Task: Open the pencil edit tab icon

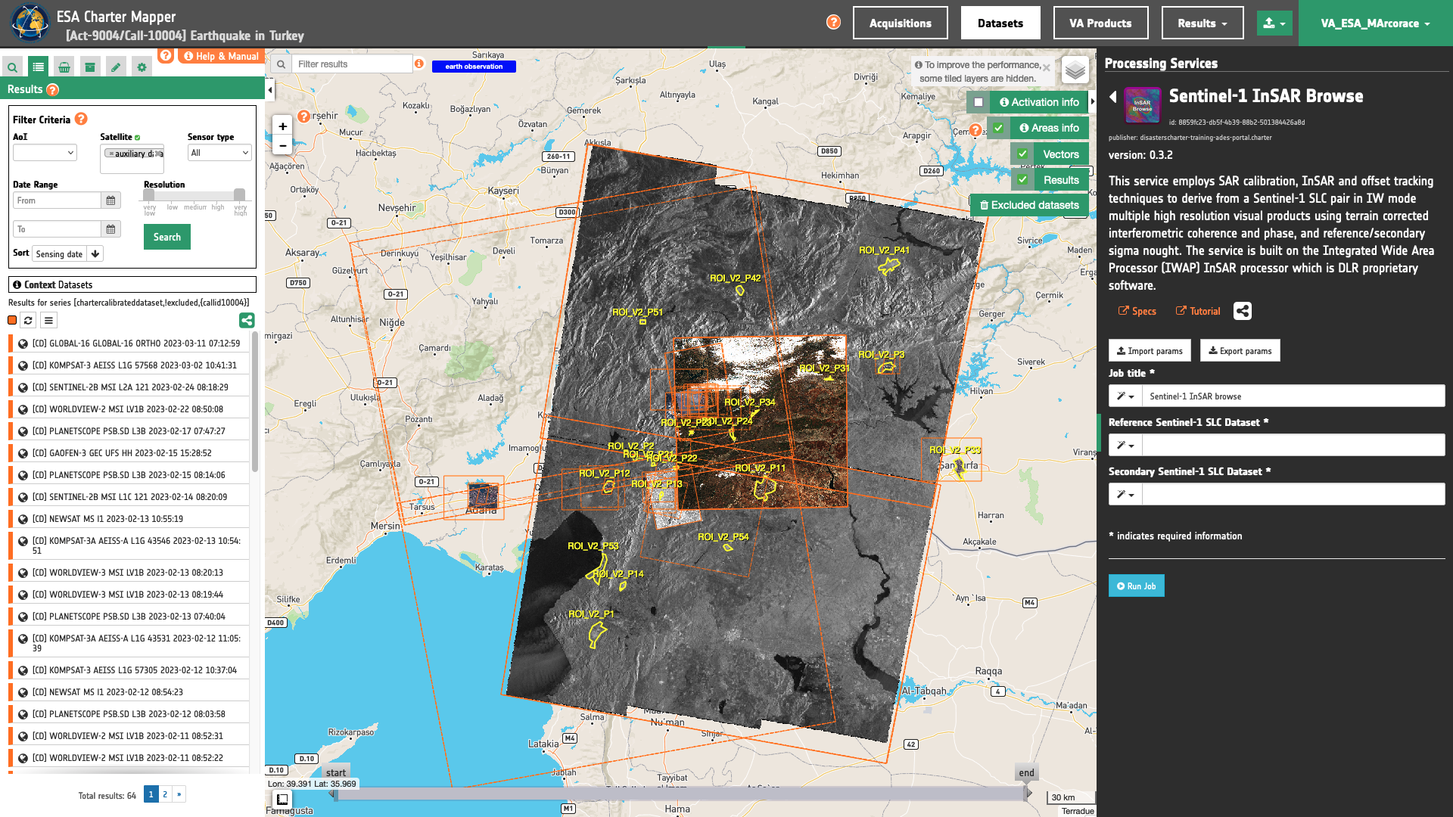Action: pyautogui.click(x=116, y=67)
